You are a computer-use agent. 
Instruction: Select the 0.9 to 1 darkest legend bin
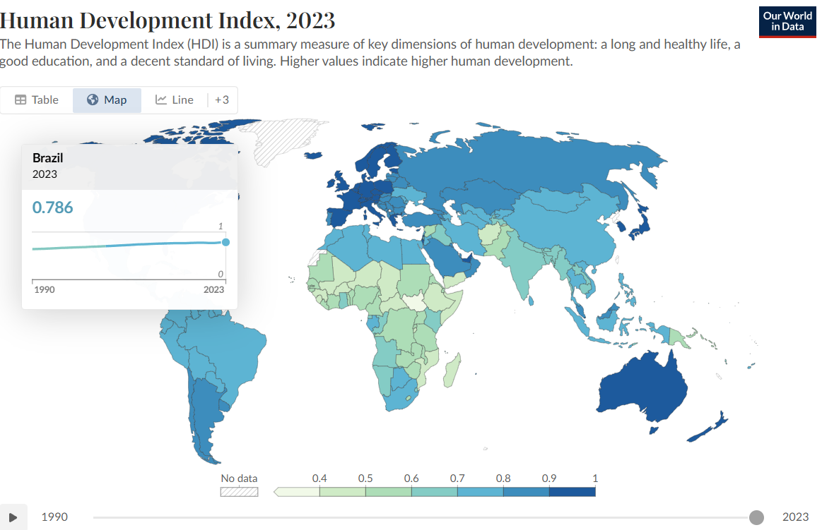[x=572, y=492]
